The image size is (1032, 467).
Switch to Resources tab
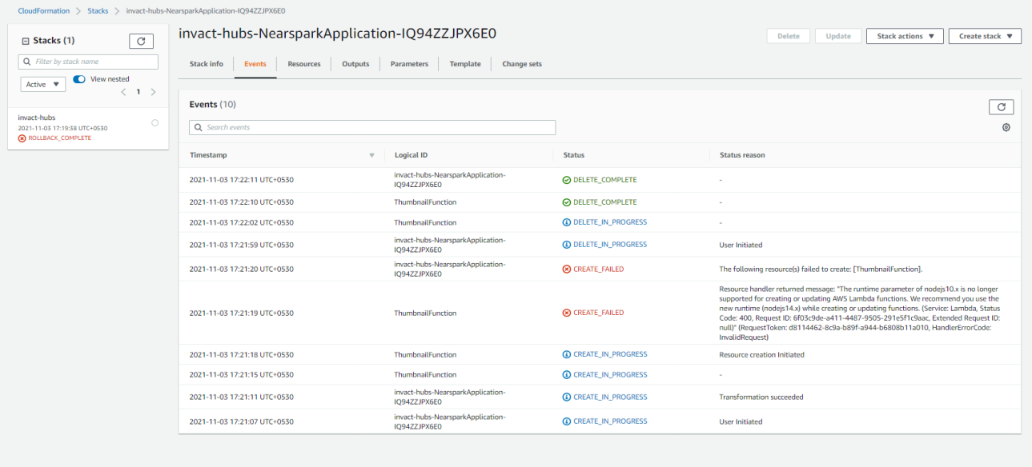[304, 64]
